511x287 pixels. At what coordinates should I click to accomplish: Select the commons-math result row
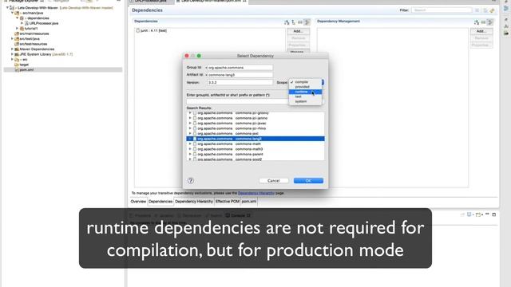pos(255,143)
